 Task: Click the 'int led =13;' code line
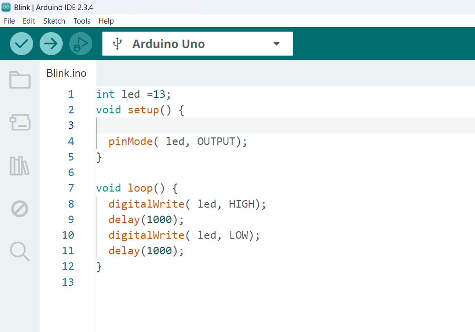click(x=133, y=94)
